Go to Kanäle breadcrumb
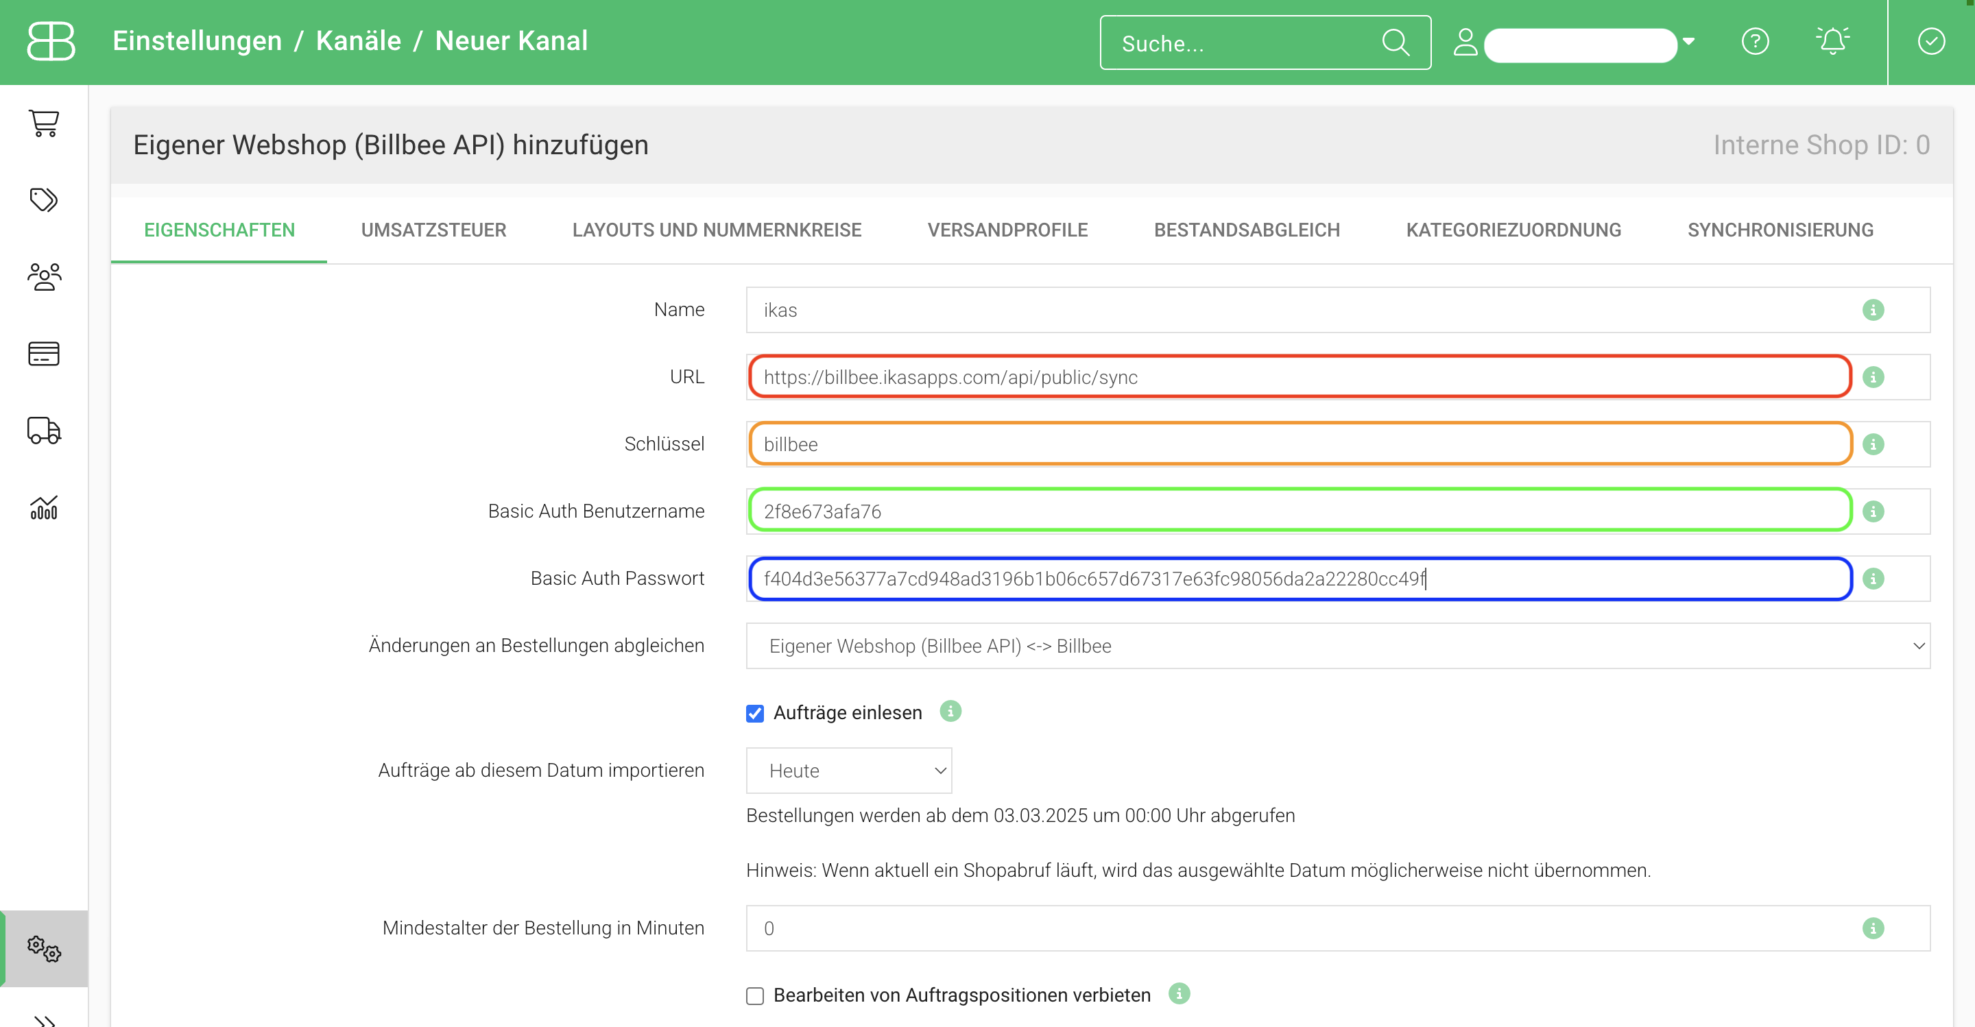 pos(358,40)
